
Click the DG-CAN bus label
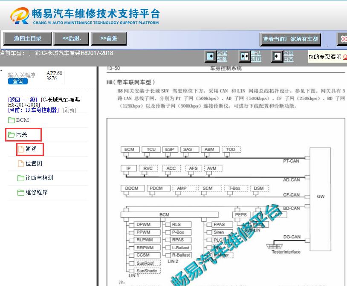(x=292, y=237)
